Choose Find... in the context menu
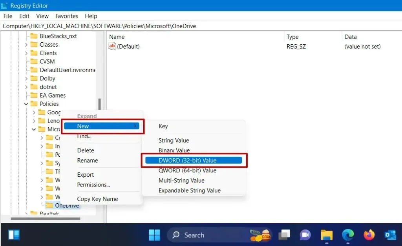402x246 pixels. click(84, 136)
